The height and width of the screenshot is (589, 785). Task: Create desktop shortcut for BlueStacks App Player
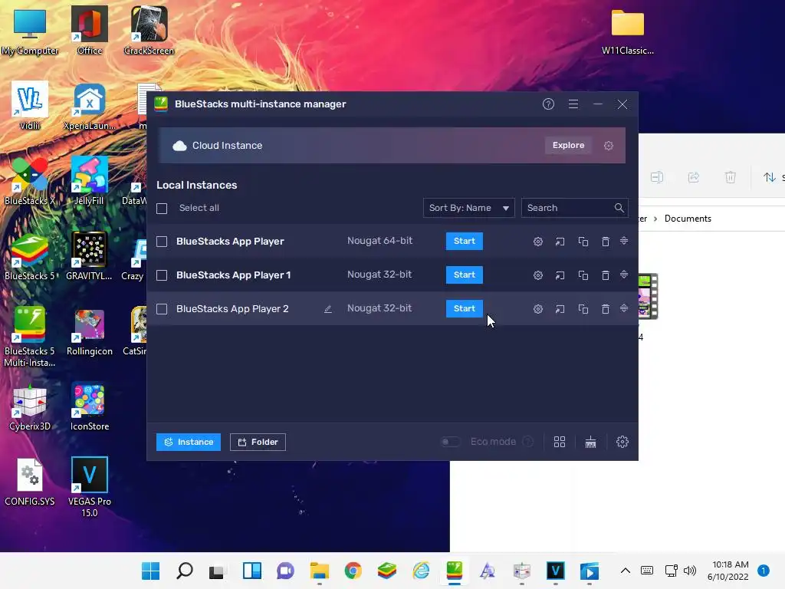point(560,242)
